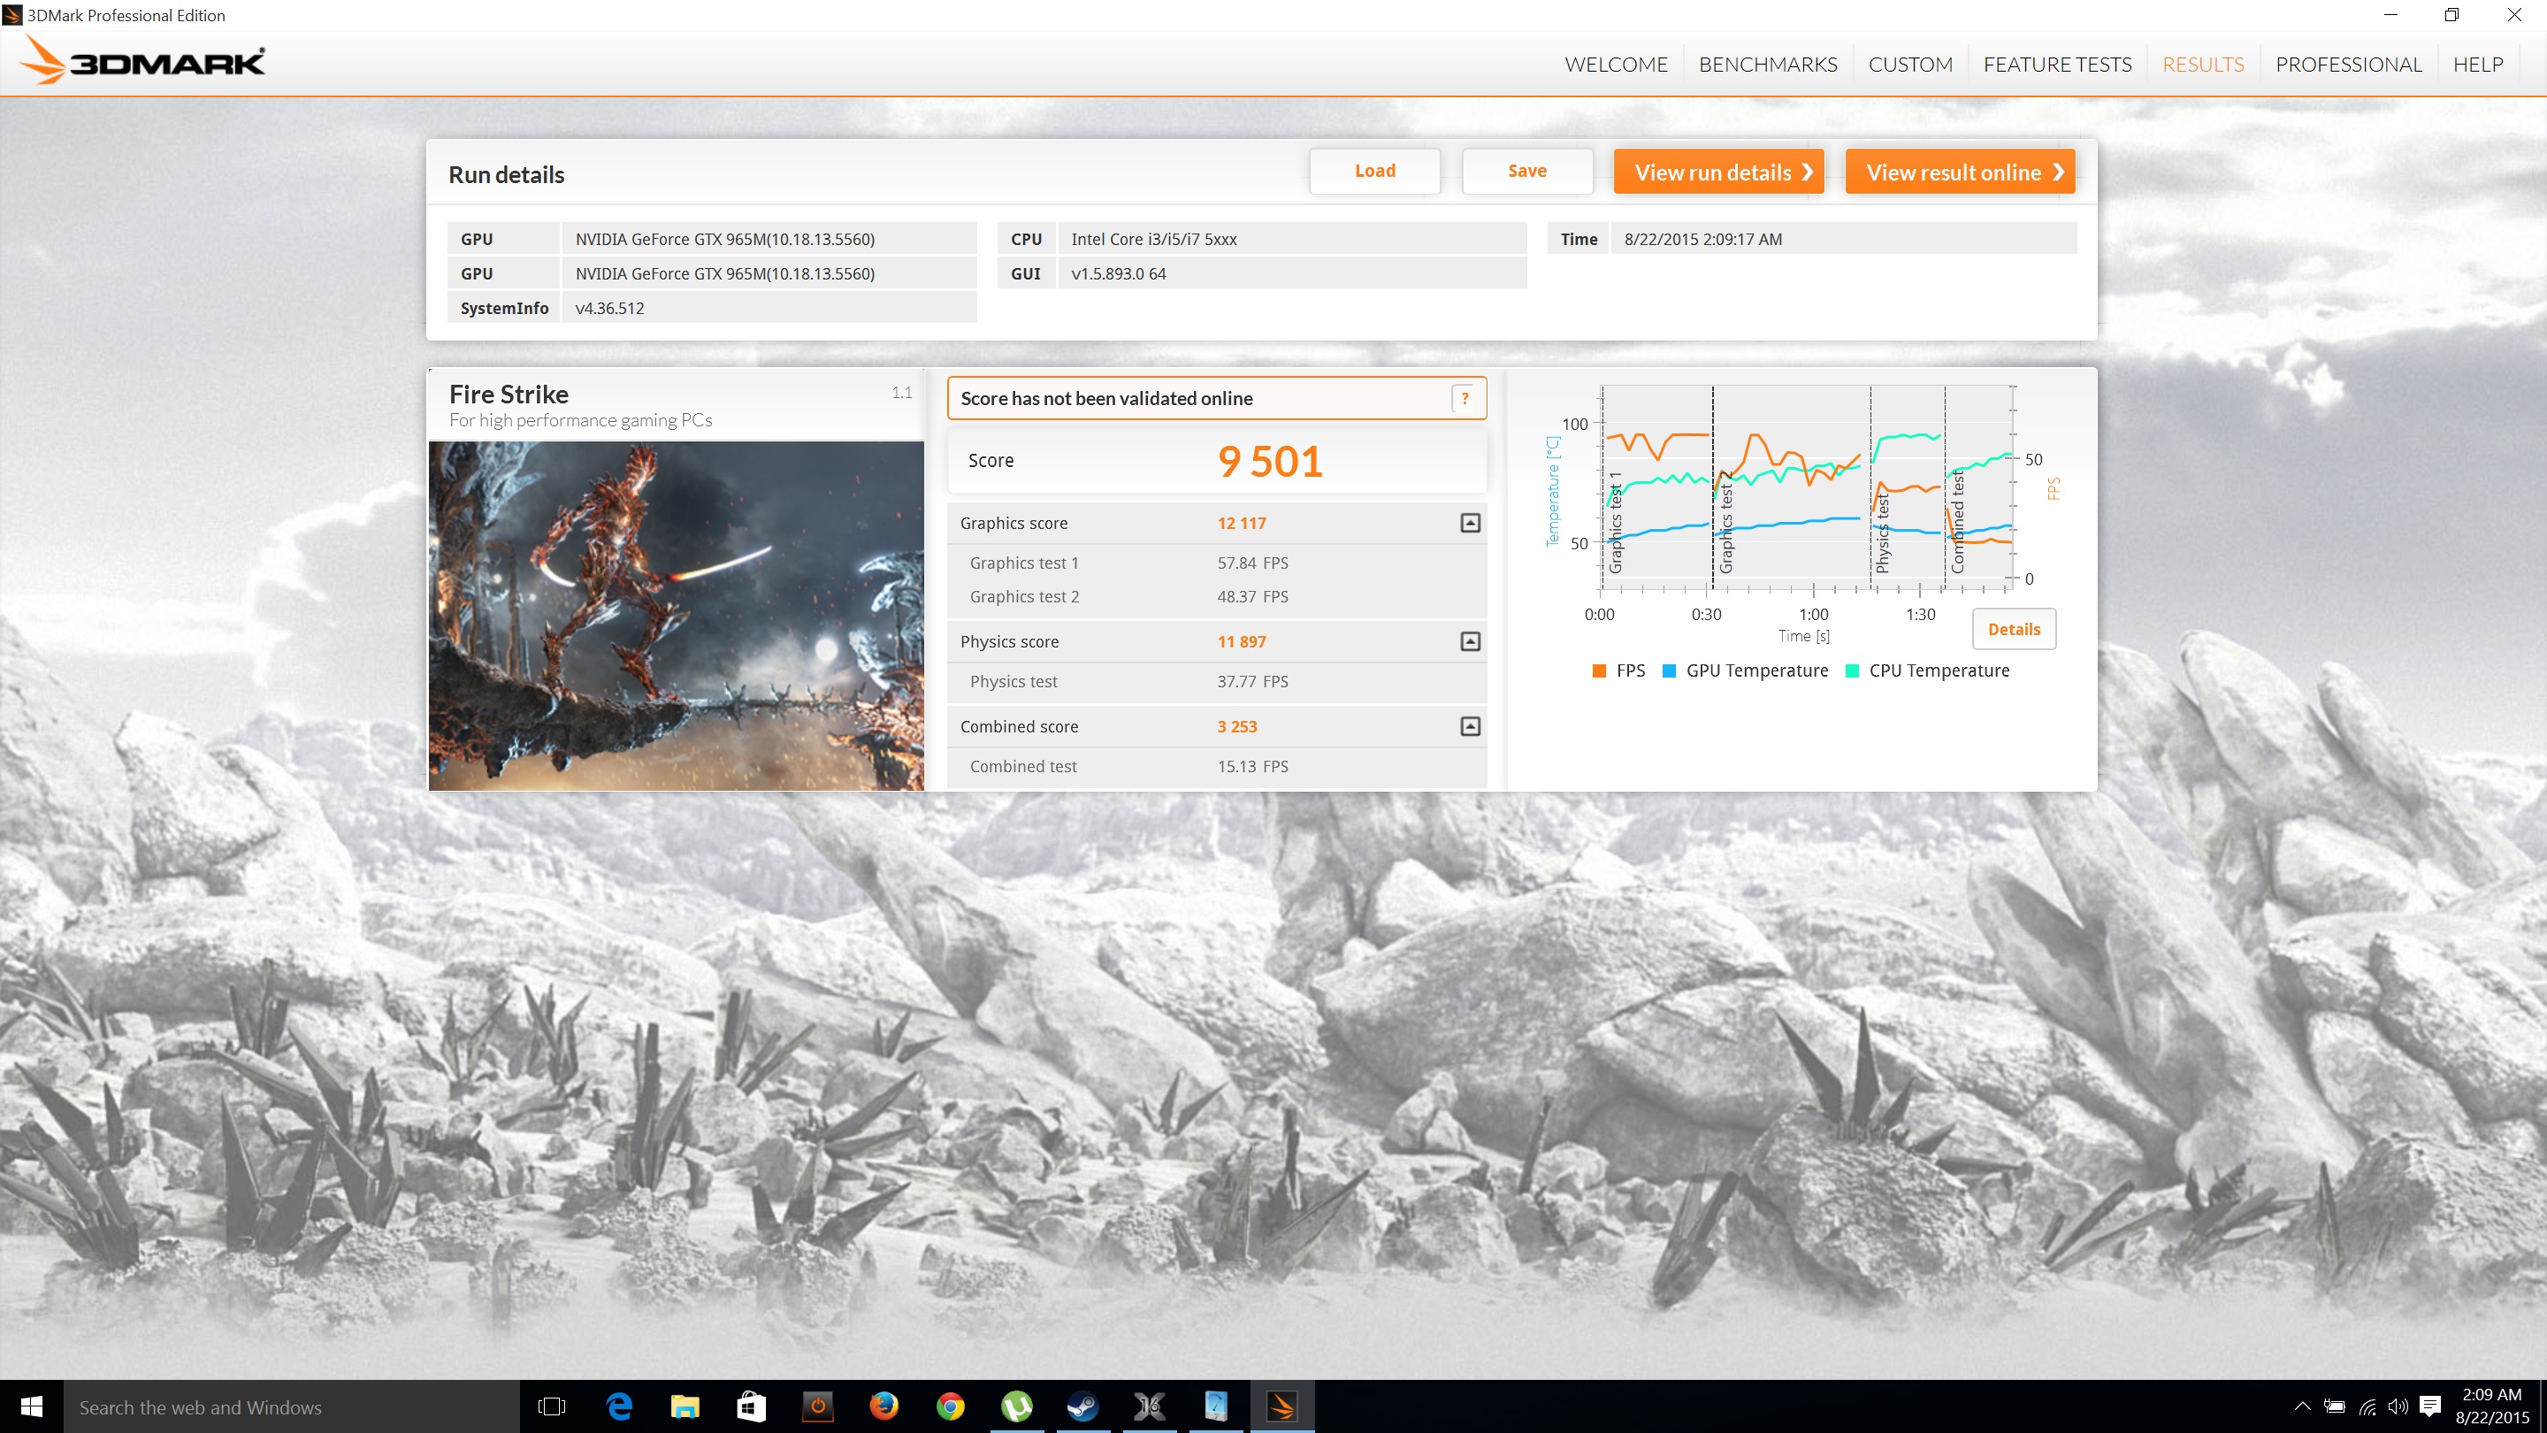The width and height of the screenshot is (2547, 1433).
Task: Click the Fire Strike preview thumbnail
Action: (x=677, y=615)
